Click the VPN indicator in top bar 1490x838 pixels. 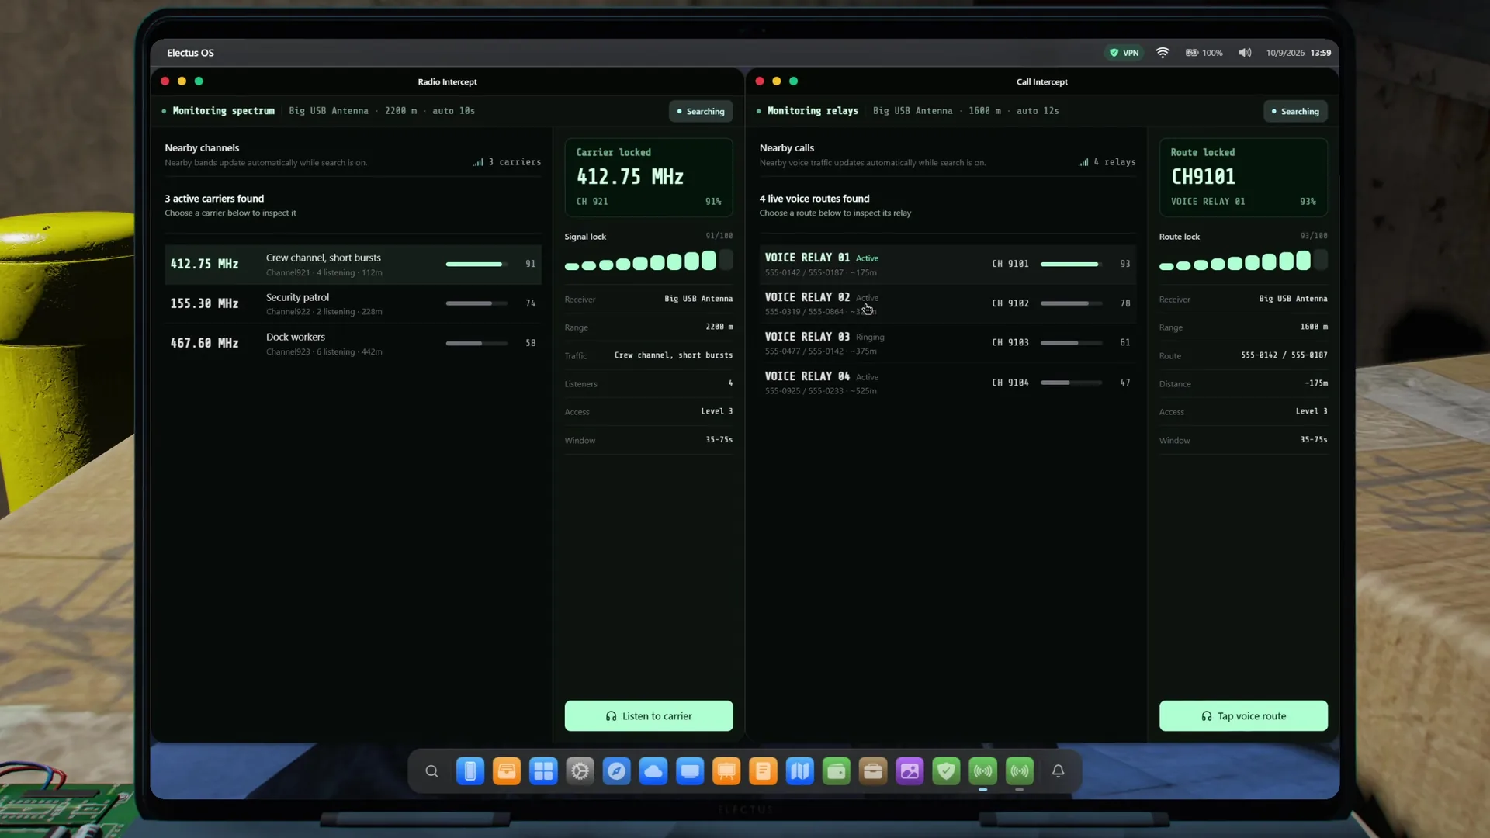1124,53
